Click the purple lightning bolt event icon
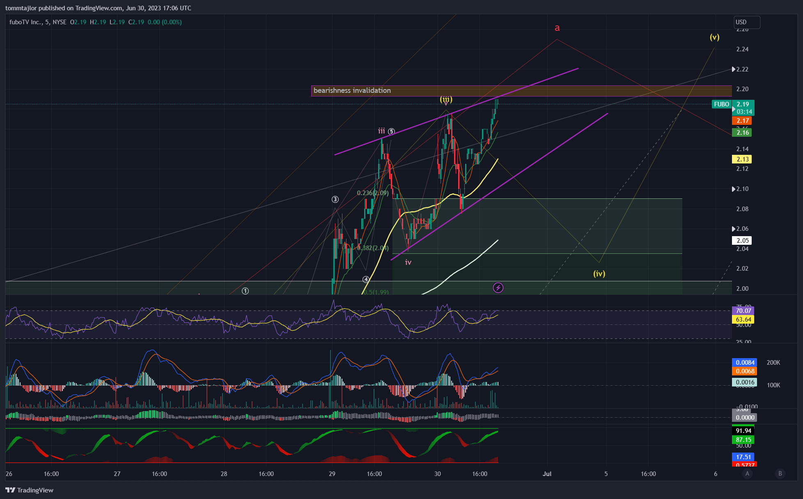This screenshot has width=803, height=499. click(498, 288)
